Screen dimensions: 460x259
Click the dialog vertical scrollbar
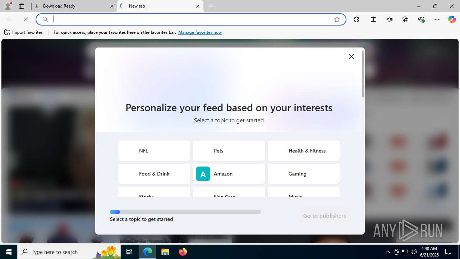point(363,74)
